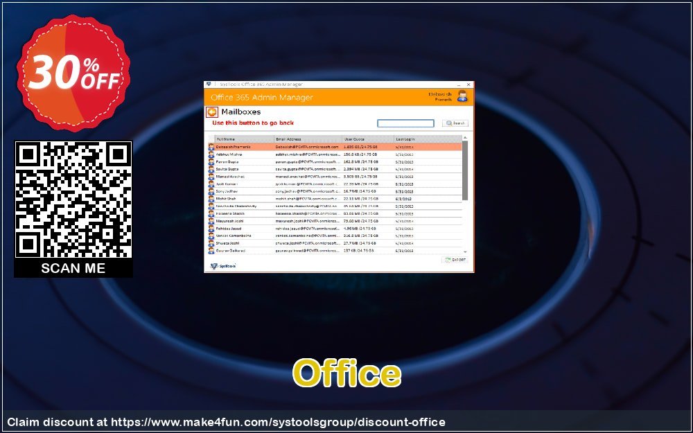
Task: Sort by the Email Address column header
Action: tap(308, 139)
